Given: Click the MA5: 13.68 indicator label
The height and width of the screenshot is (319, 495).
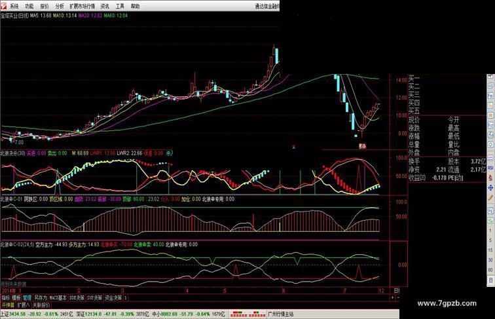Looking at the screenshot, I should coord(41,15).
